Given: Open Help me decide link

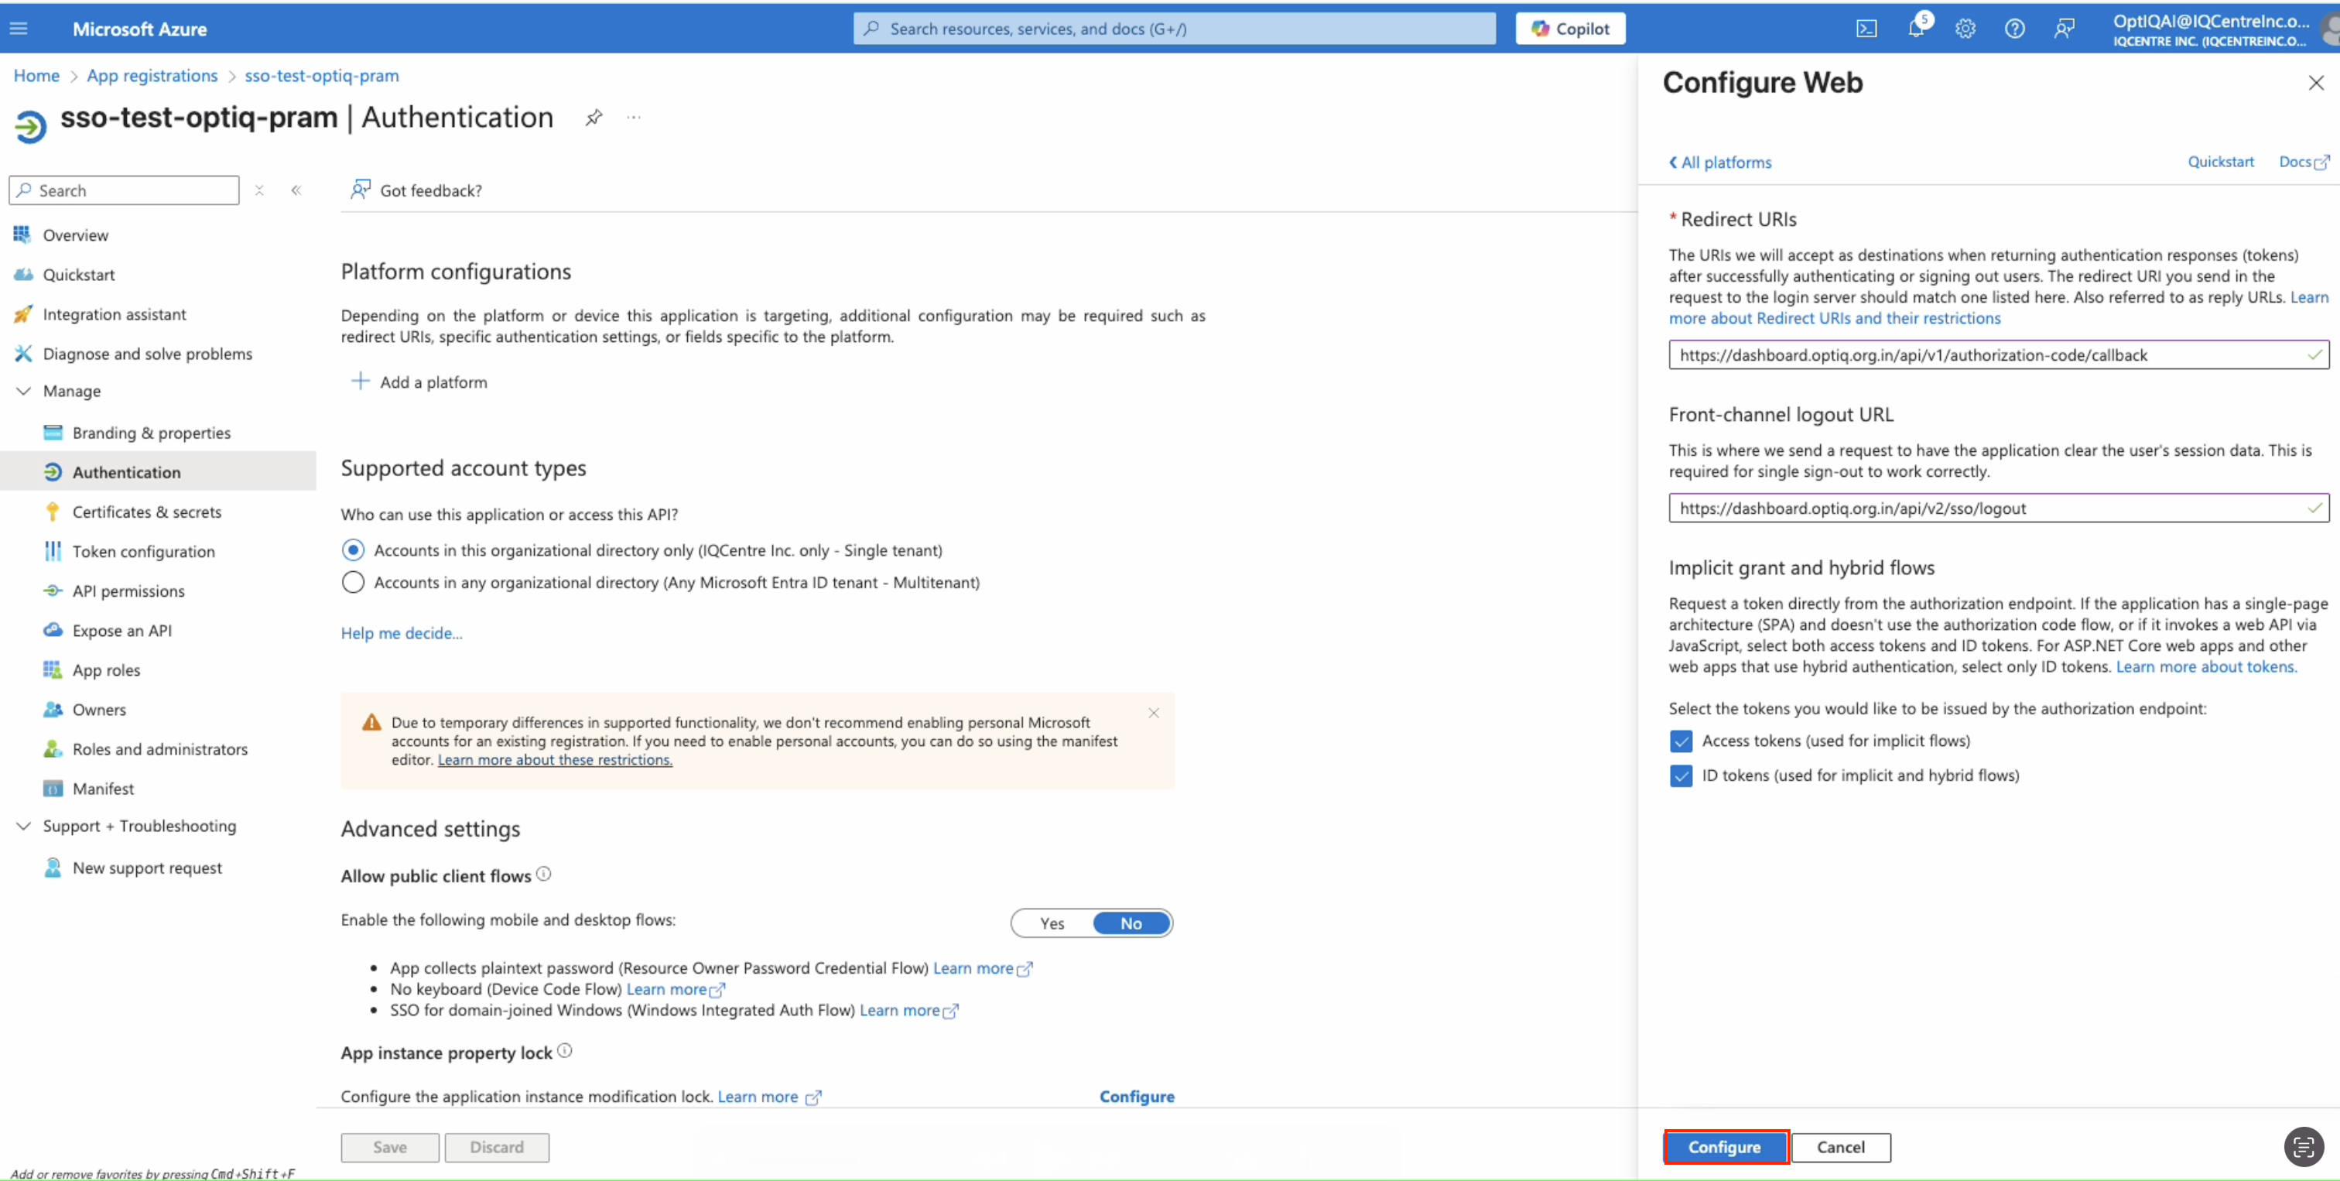Looking at the screenshot, I should pyautogui.click(x=402, y=632).
